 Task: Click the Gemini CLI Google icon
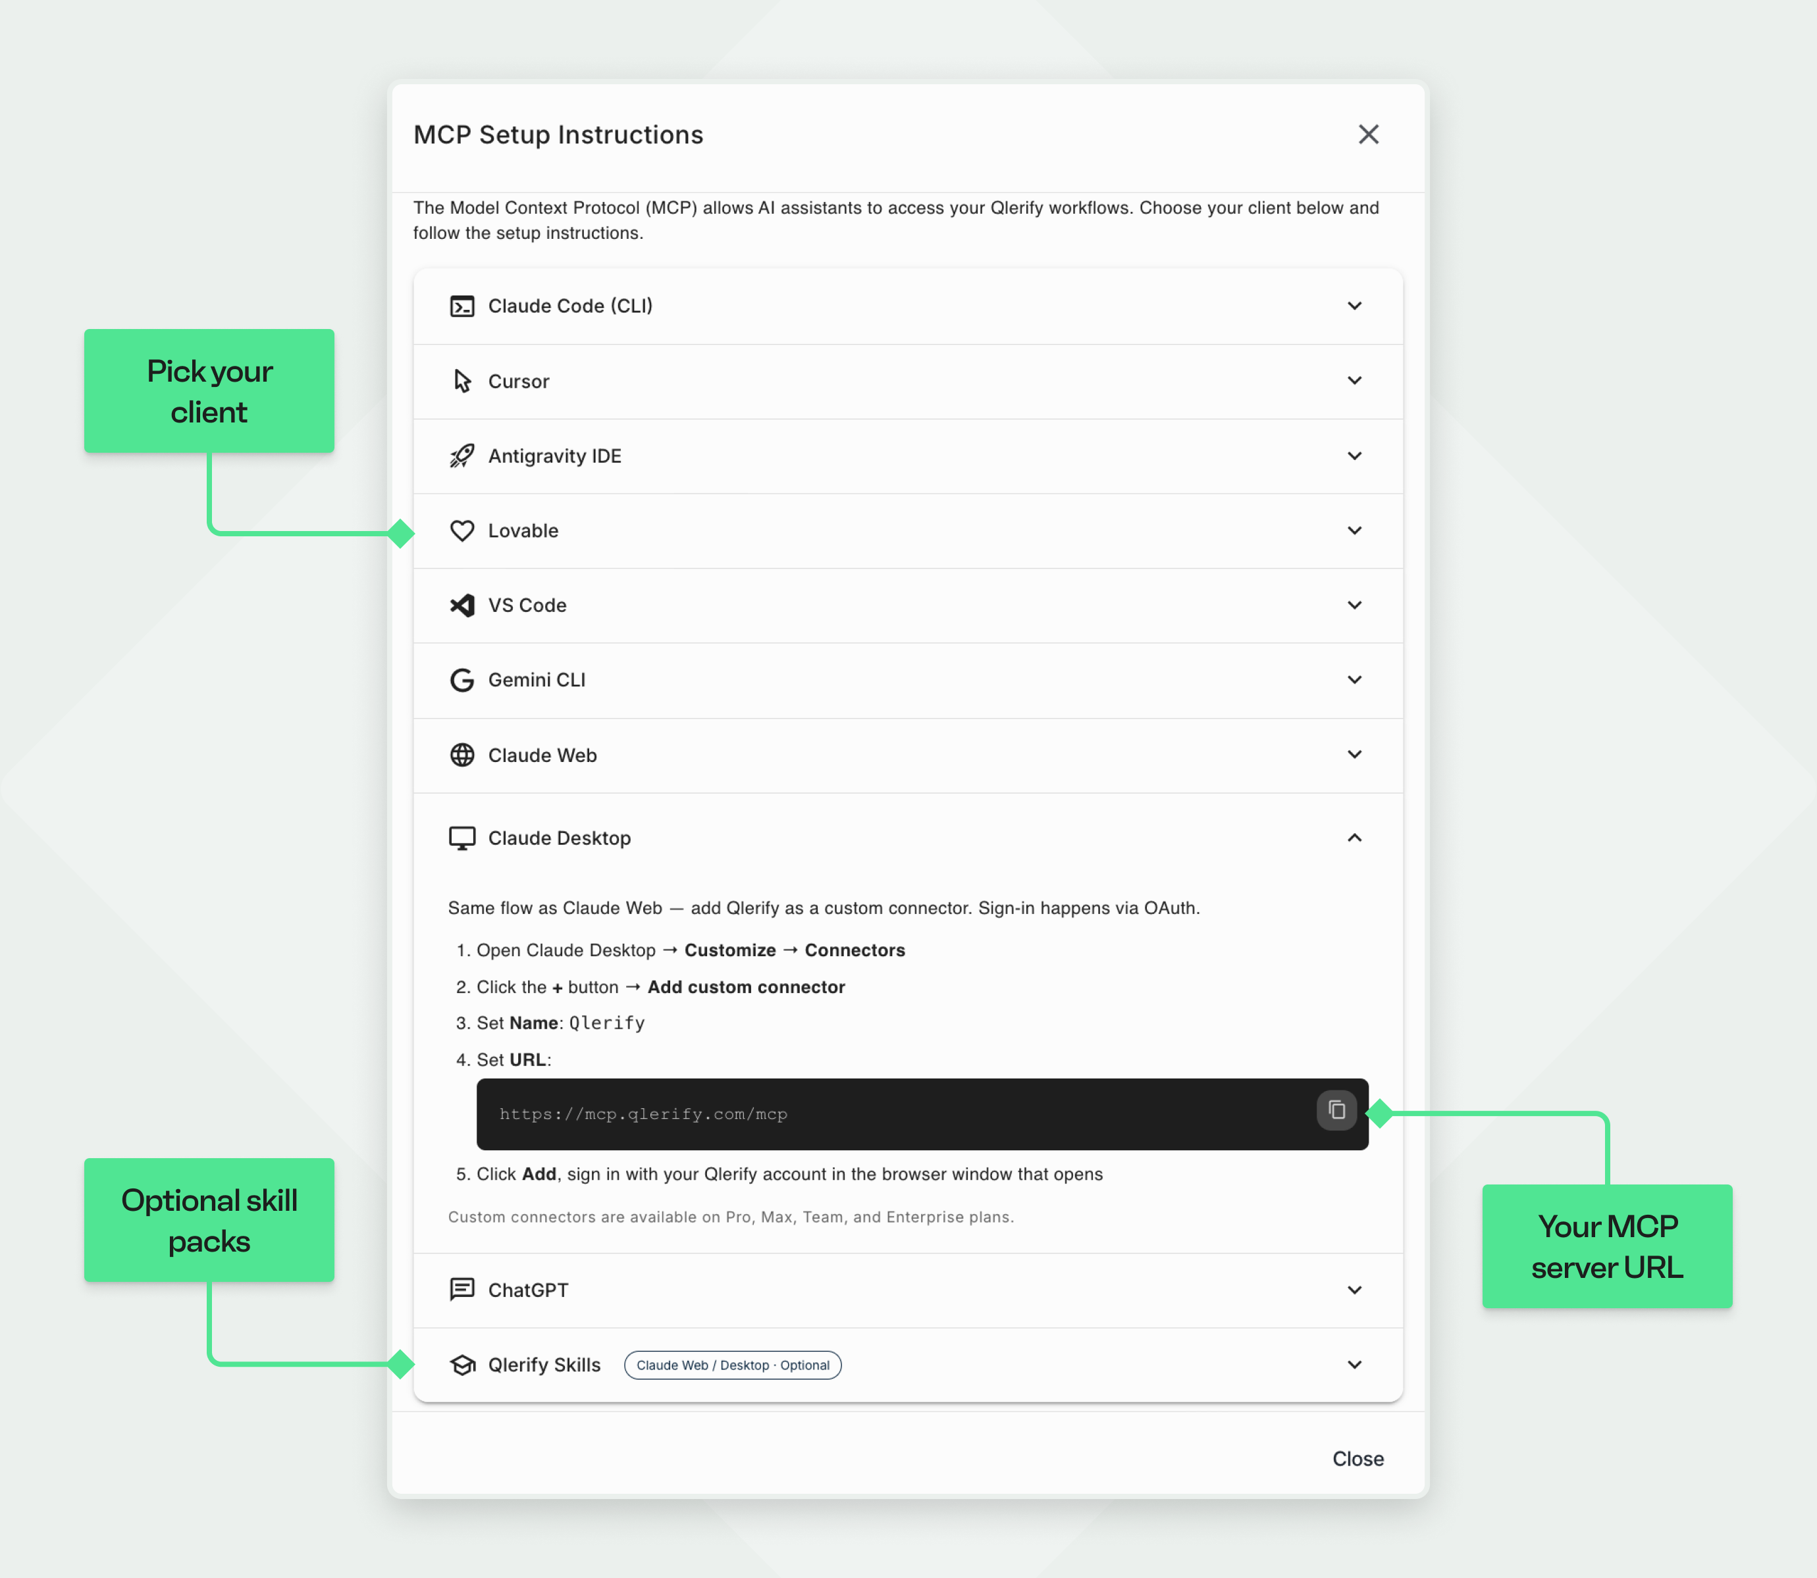[x=461, y=680]
